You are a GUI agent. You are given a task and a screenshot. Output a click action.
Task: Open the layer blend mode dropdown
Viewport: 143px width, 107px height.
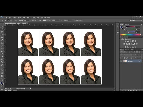126,55
